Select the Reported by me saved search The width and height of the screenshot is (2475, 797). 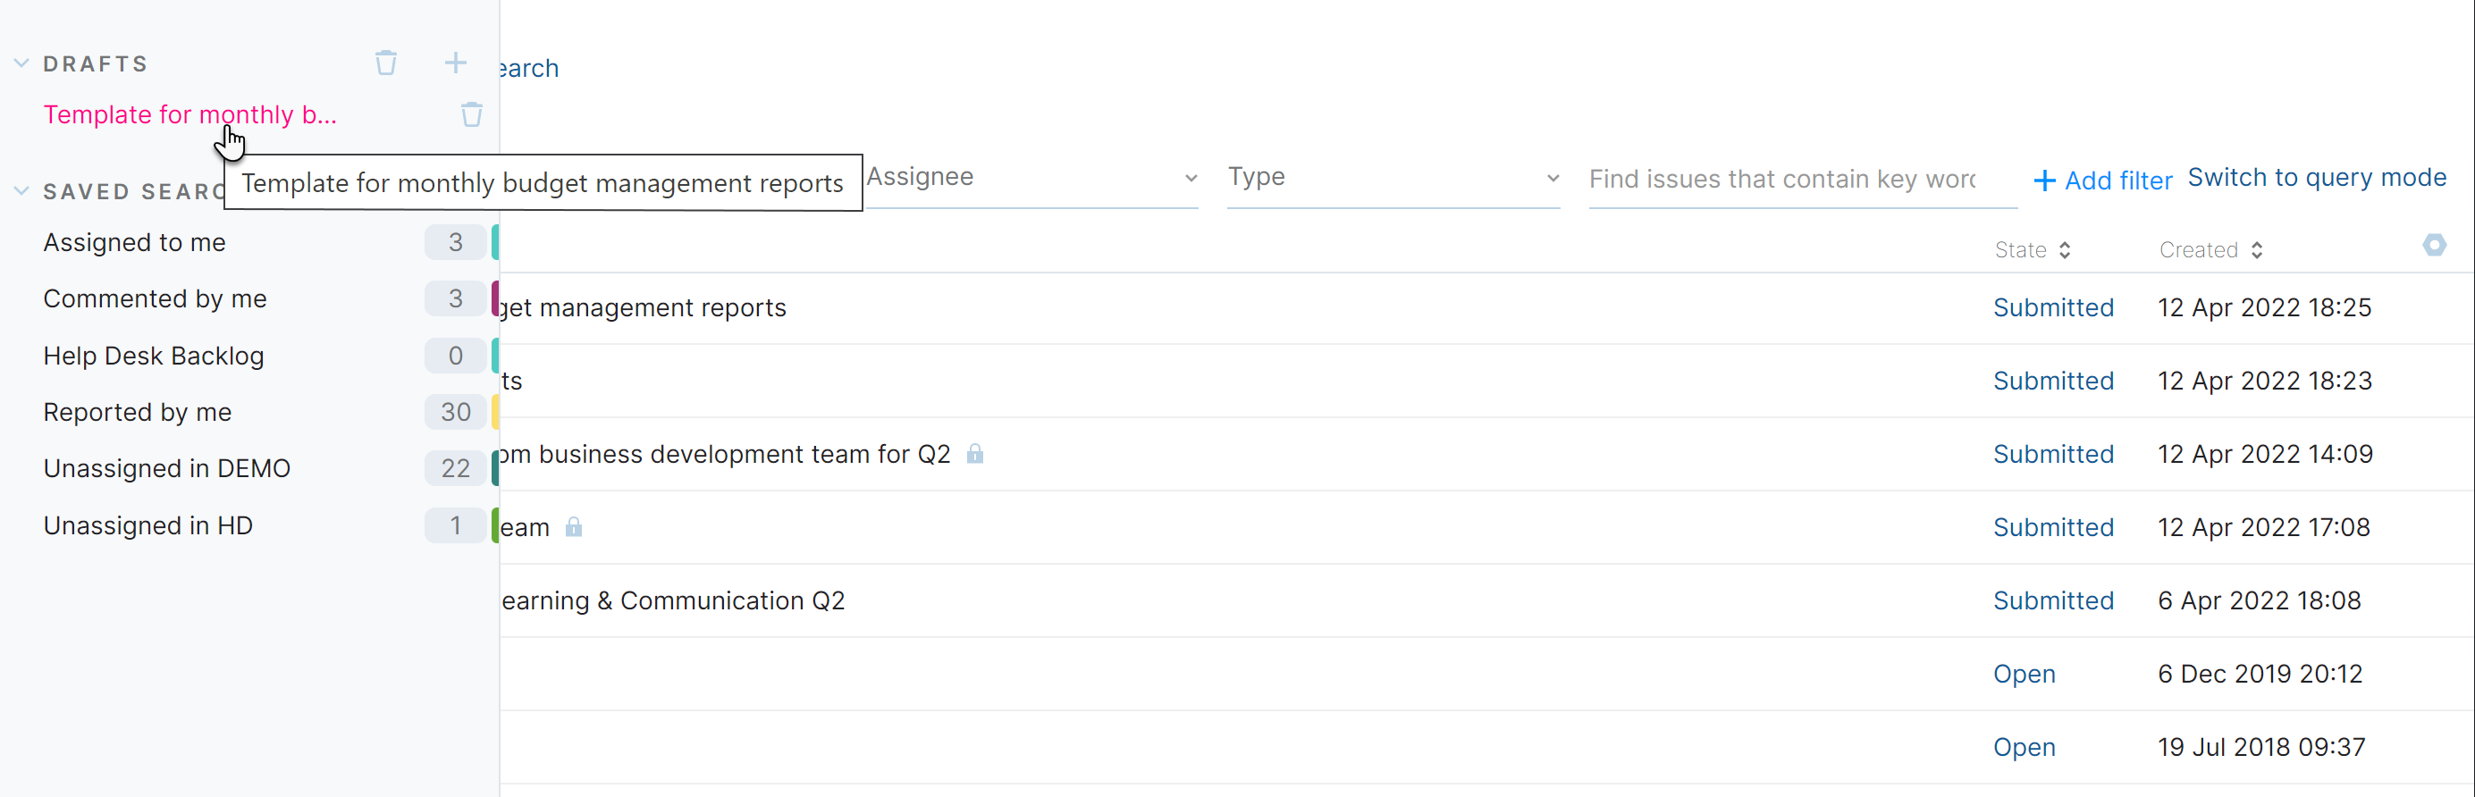(137, 412)
